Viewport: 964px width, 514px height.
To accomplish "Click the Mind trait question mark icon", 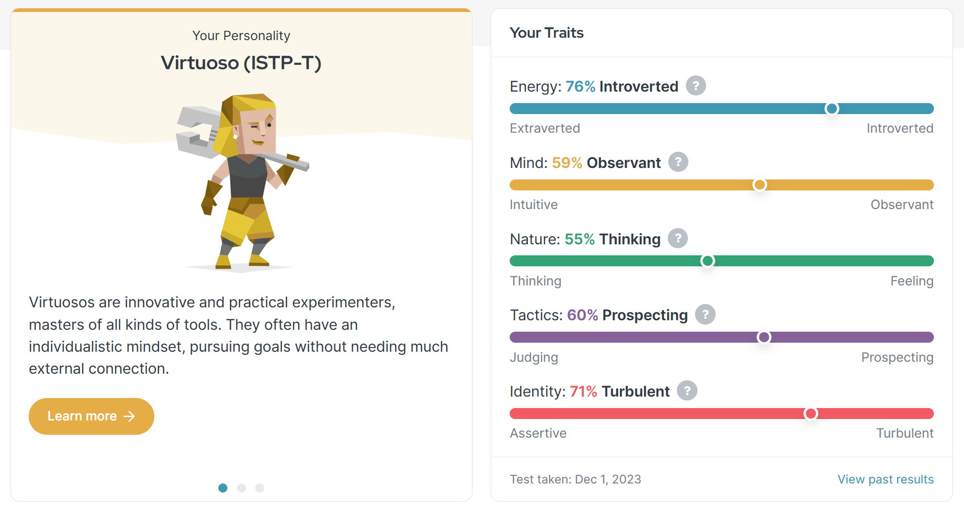I will (x=678, y=162).
